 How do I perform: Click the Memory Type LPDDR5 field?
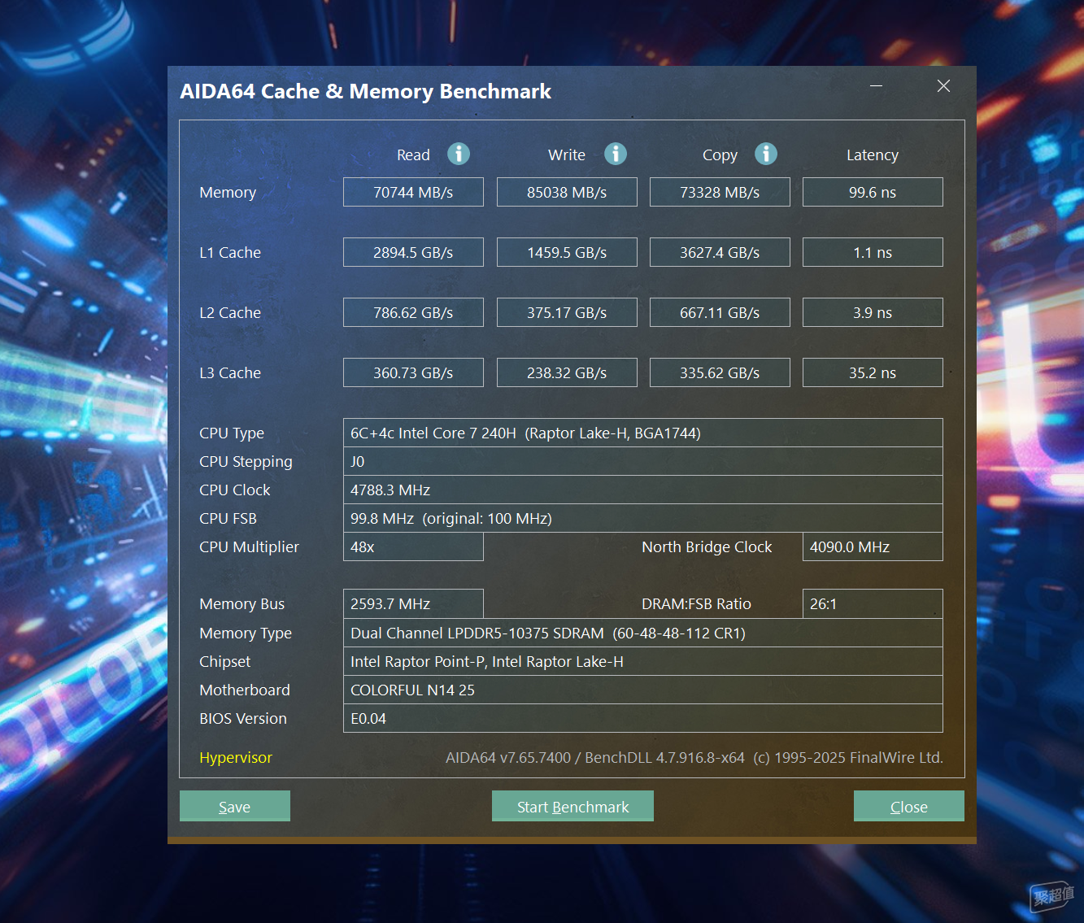click(x=643, y=633)
